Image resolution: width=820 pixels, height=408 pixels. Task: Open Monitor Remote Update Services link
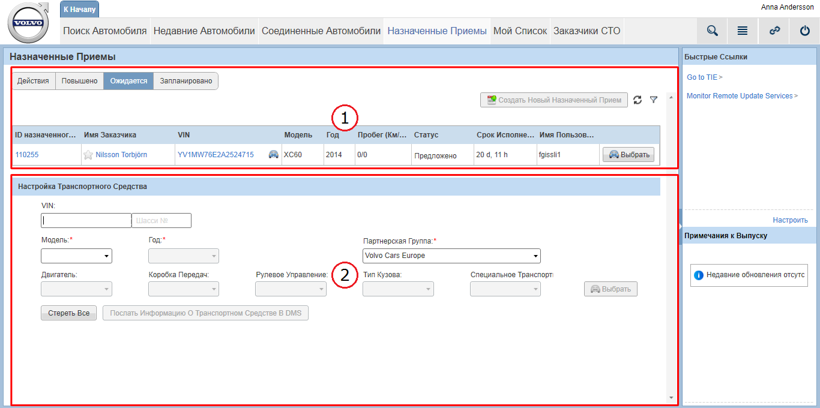[740, 96]
